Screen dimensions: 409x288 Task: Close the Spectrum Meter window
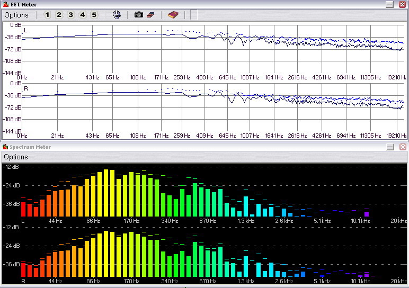402,147
